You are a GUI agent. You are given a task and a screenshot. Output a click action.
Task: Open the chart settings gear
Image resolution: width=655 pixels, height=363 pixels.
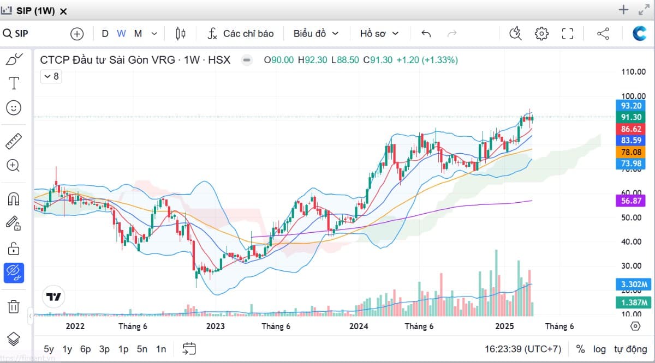point(541,34)
